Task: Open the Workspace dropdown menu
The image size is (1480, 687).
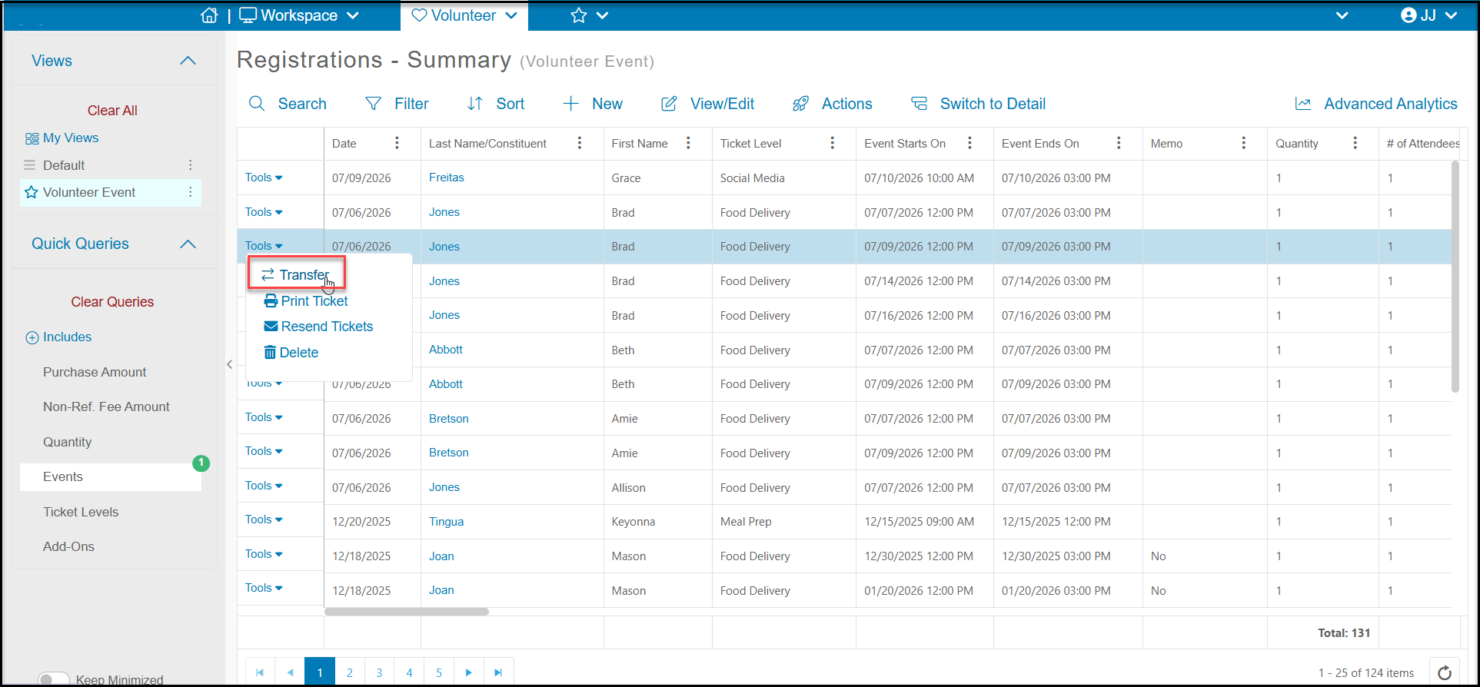Action: [x=299, y=15]
